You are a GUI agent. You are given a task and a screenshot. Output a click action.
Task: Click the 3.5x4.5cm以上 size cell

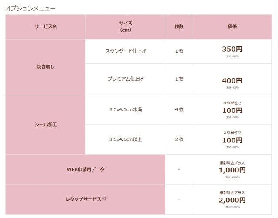click(x=125, y=139)
